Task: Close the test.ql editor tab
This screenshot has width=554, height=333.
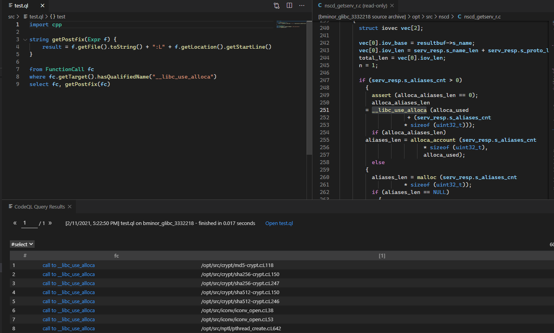Action: (42, 5)
